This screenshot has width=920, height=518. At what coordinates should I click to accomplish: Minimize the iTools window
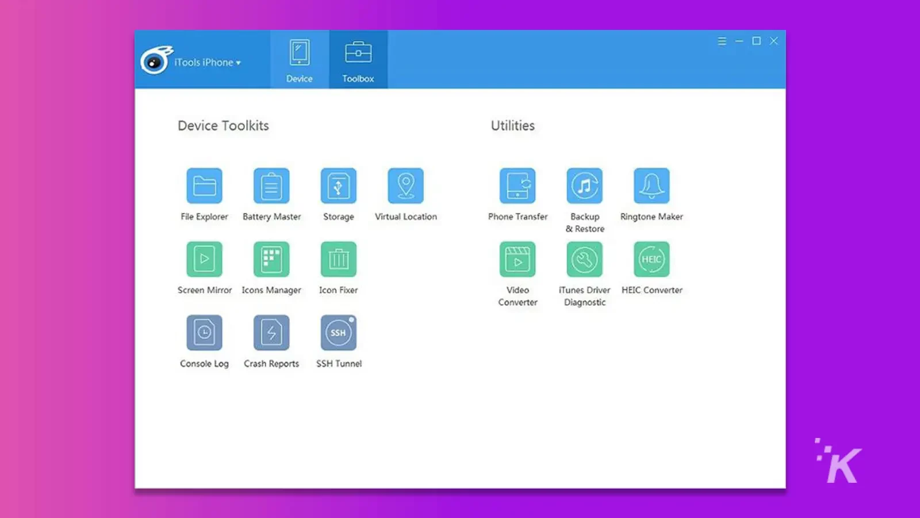(739, 41)
